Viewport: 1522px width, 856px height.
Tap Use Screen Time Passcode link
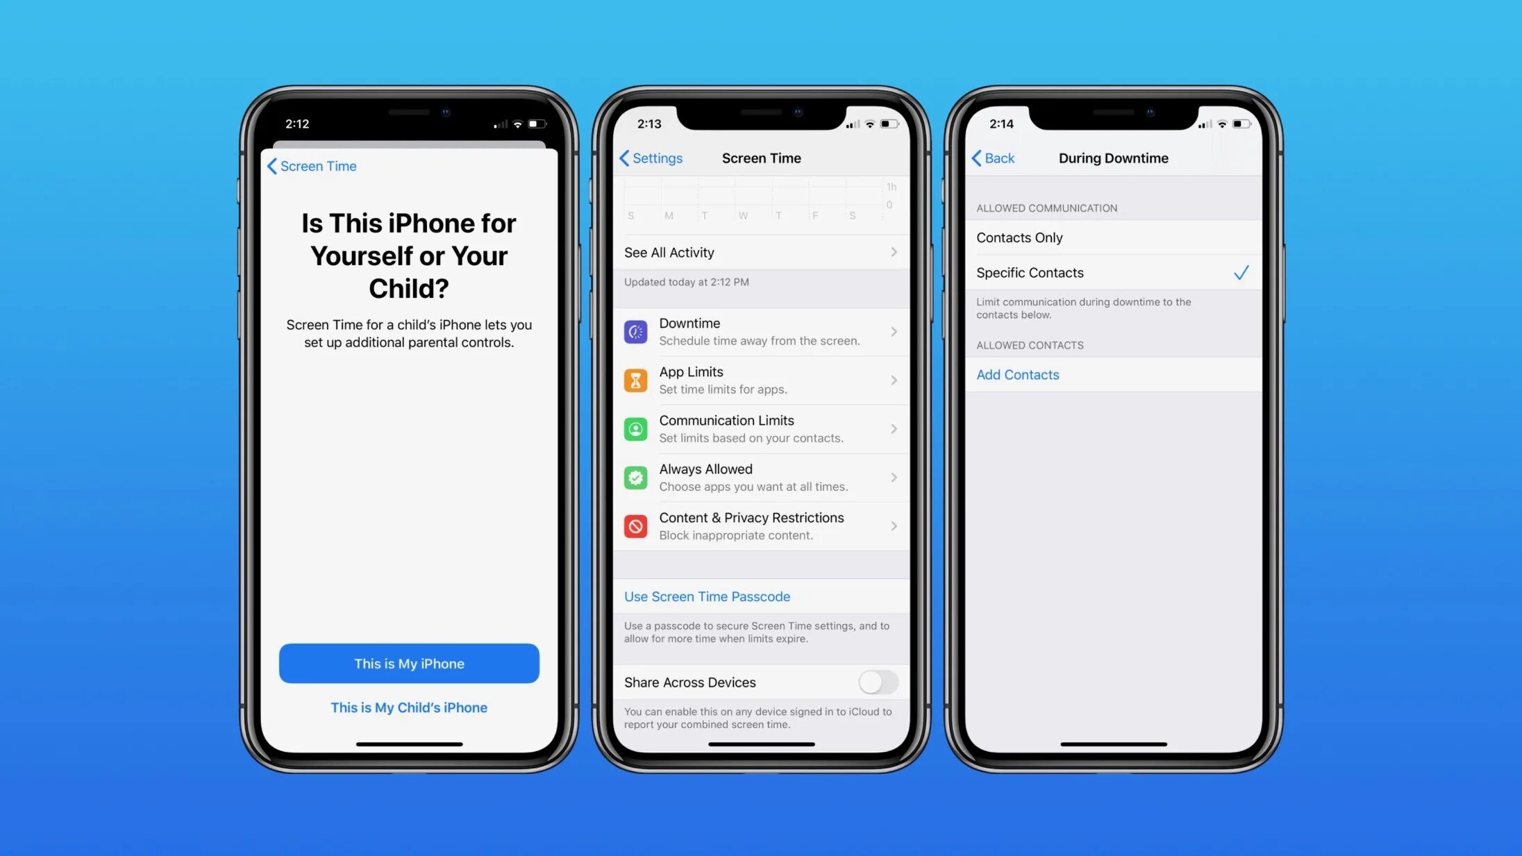(707, 596)
